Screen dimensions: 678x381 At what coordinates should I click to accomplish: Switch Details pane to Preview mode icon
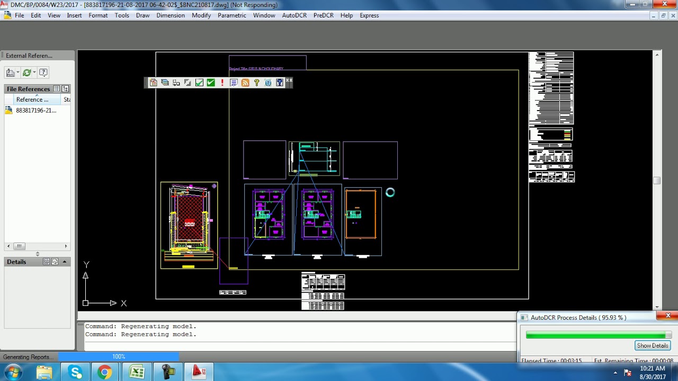pyautogui.click(x=55, y=262)
